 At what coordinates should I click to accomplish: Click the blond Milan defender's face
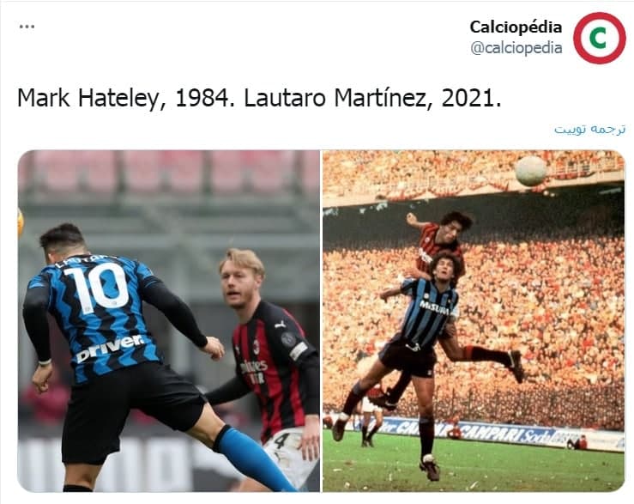(240, 285)
